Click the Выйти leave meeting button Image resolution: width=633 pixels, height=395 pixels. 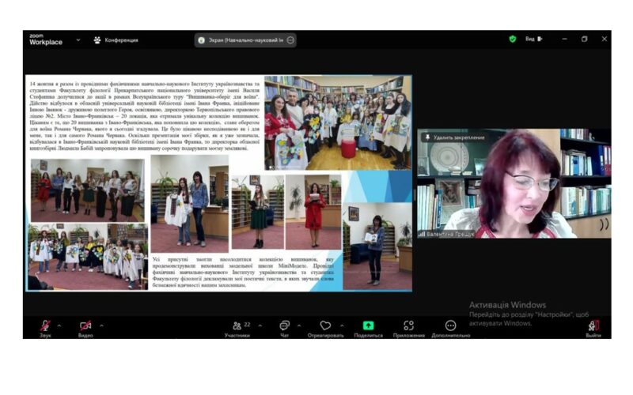point(593,326)
